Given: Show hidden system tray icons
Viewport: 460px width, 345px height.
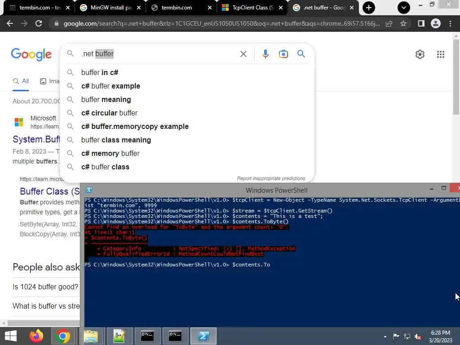Looking at the screenshot, I should click(x=385, y=336).
